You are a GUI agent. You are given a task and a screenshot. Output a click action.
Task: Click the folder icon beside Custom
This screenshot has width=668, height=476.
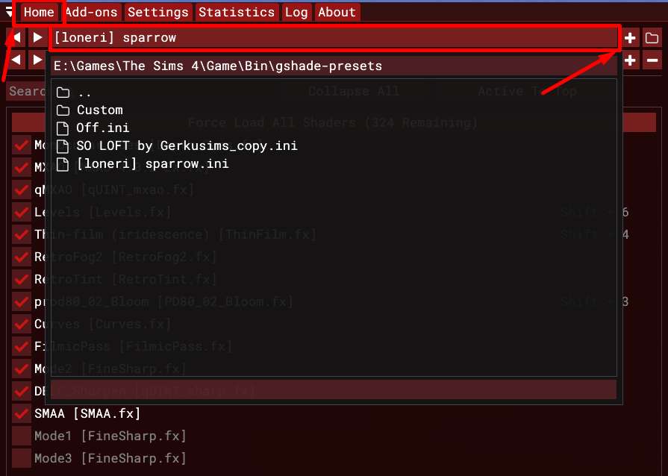63,110
